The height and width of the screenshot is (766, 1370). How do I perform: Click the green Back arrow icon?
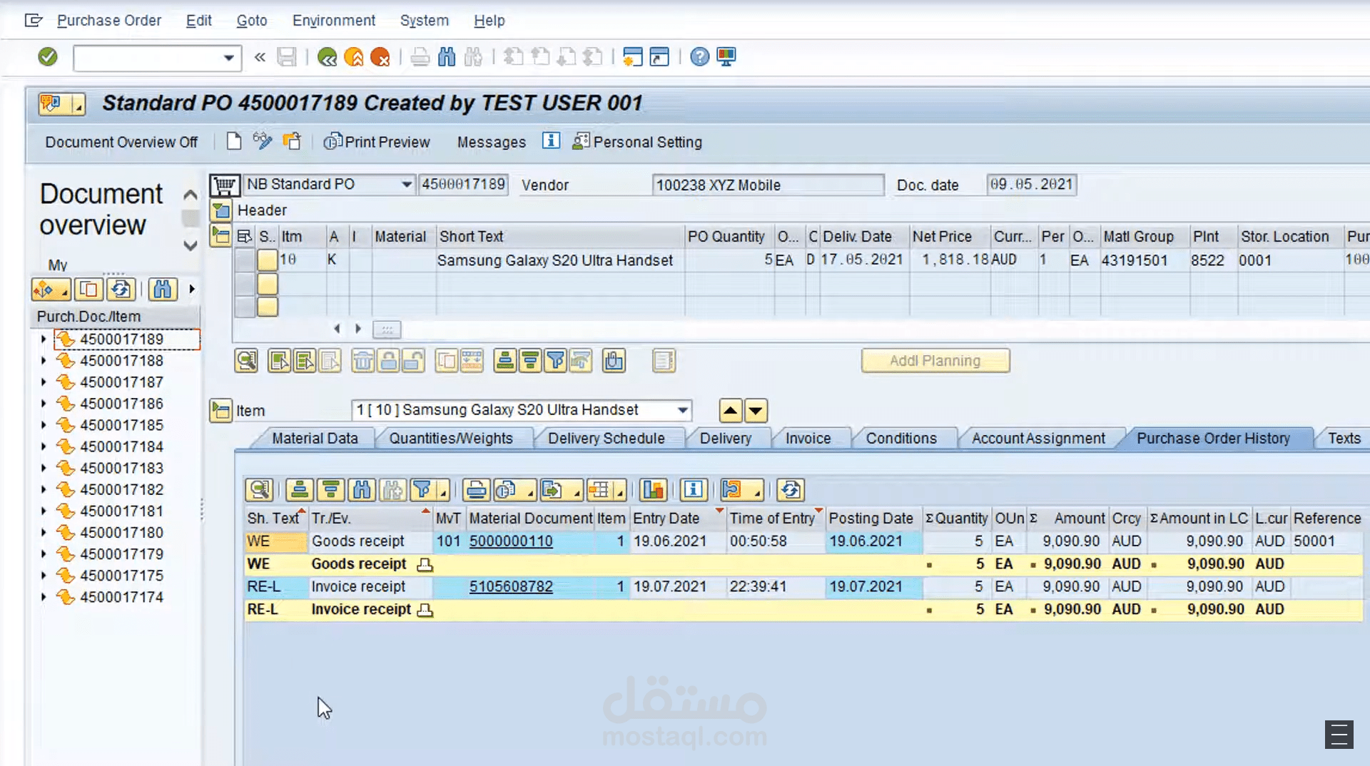328,56
